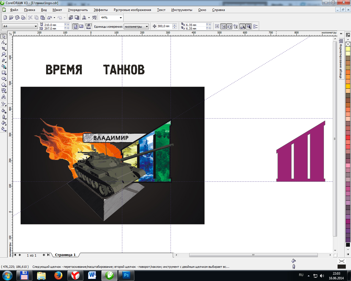351x281 pixels.
Task: Toggle Snap to grid
Action: click(x=217, y=26)
